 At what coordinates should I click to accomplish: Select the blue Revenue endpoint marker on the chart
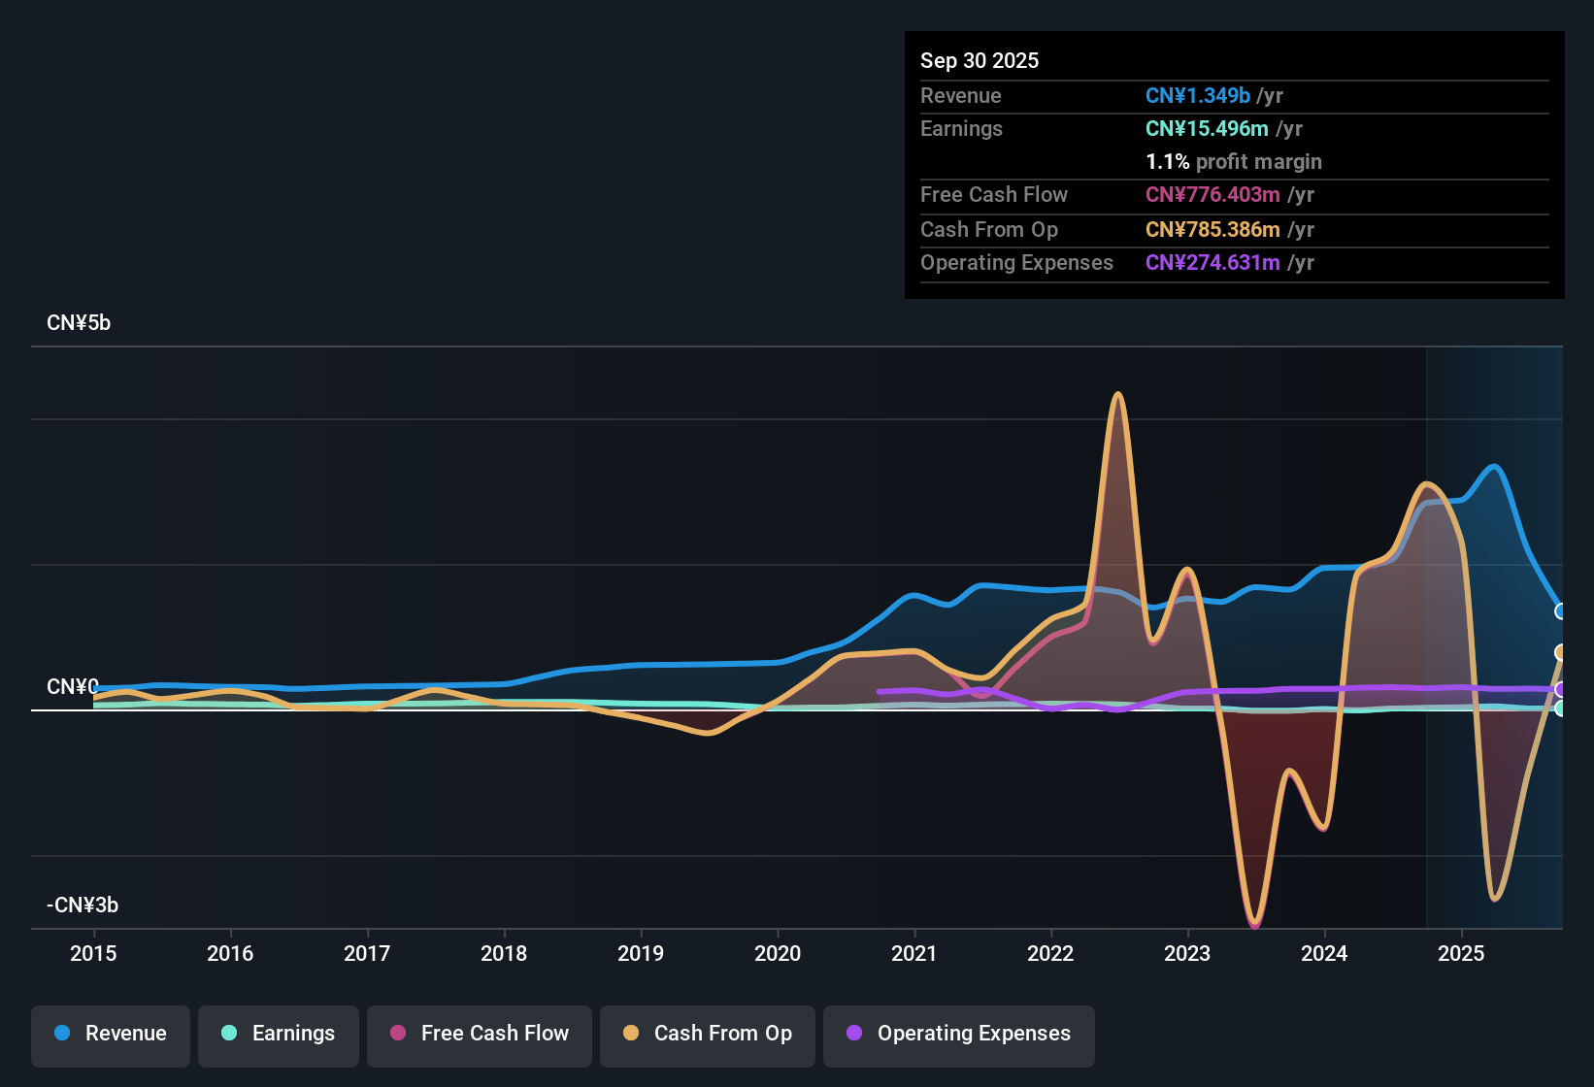tap(1561, 611)
